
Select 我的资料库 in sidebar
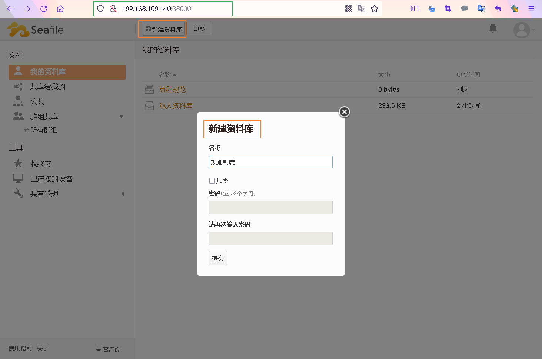tap(67, 72)
